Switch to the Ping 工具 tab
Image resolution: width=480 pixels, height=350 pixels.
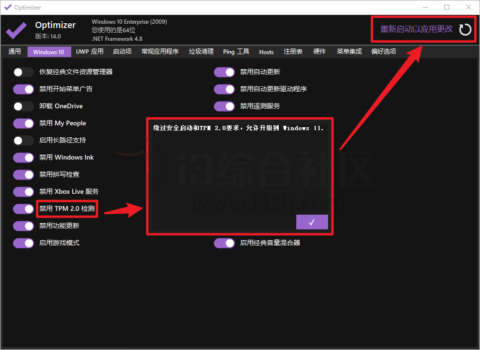(236, 51)
